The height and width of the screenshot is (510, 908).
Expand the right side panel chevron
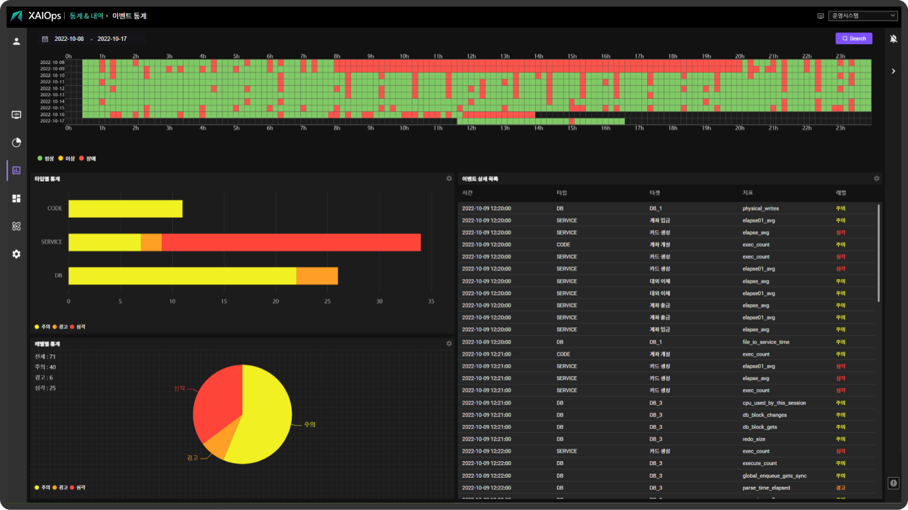(893, 71)
